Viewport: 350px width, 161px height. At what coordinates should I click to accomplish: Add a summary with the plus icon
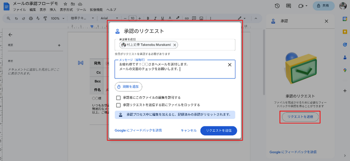click(x=59, y=45)
